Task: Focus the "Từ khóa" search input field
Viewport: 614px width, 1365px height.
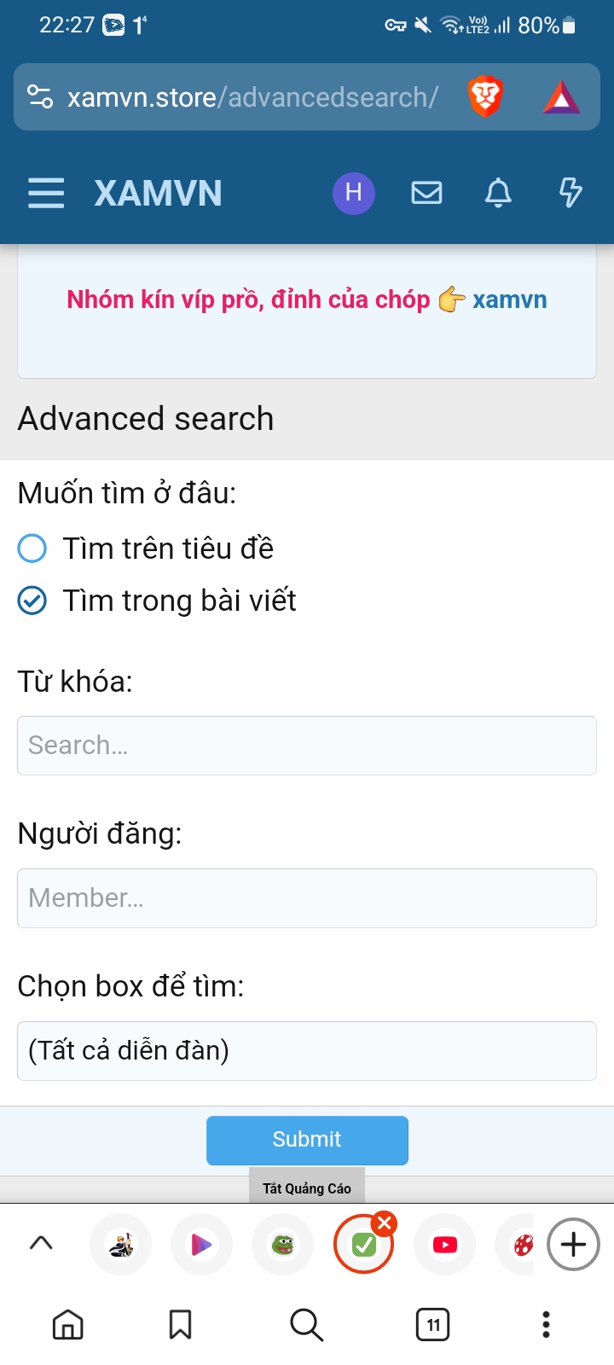Action: click(307, 746)
